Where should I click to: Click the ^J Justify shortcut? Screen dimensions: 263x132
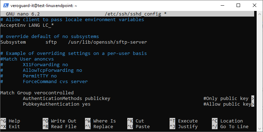pyautogui.click(x=184, y=127)
